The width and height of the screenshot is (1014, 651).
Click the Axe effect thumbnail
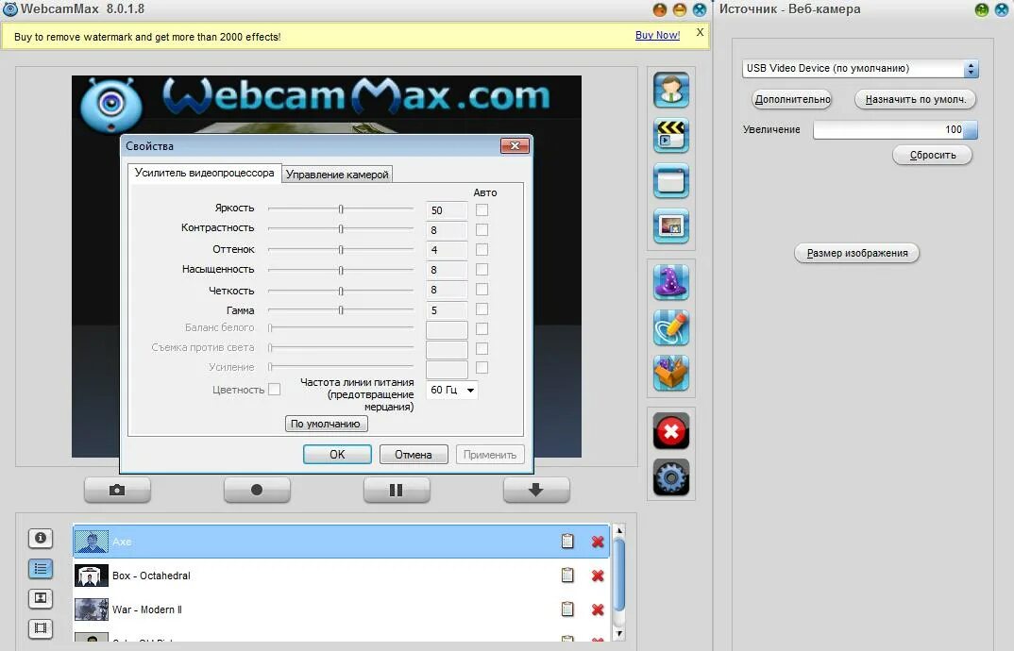[x=92, y=542]
